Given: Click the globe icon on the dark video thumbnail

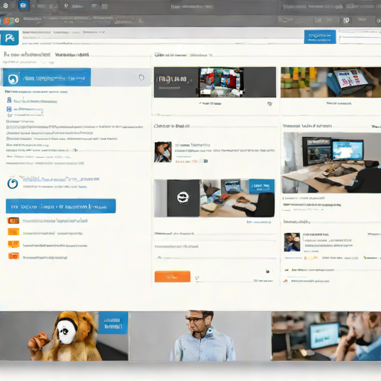Looking at the screenshot, I should point(183,198).
